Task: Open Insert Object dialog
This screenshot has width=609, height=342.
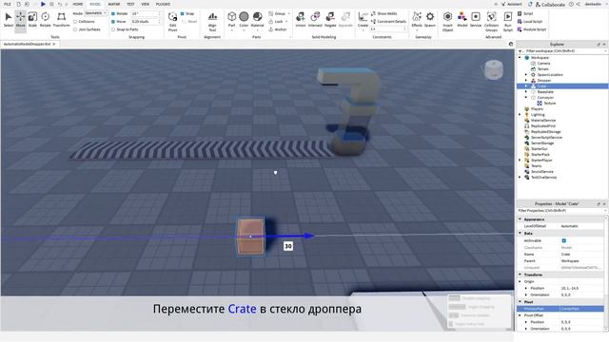Action: [x=447, y=22]
